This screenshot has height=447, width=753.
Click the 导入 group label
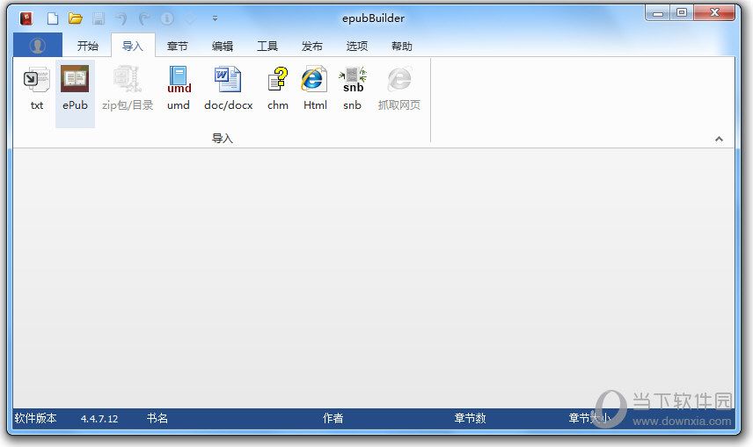tap(223, 139)
